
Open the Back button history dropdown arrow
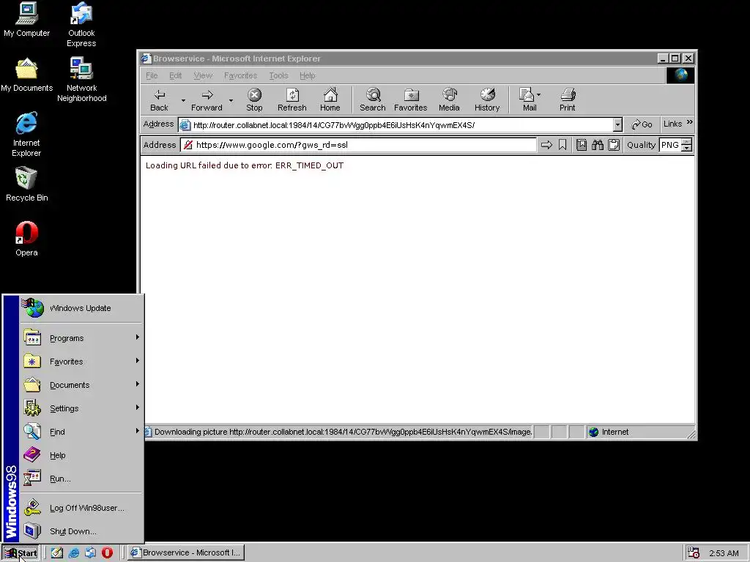click(x=183, y=100)
